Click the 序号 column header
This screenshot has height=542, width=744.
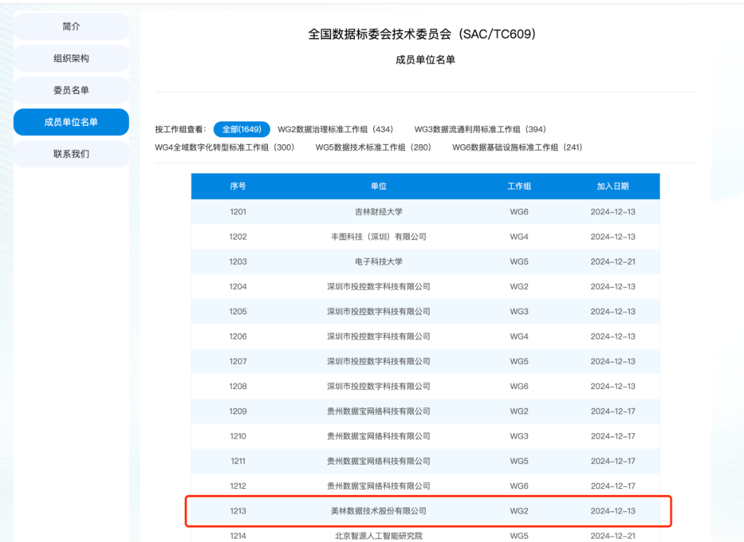click(238, 186)
